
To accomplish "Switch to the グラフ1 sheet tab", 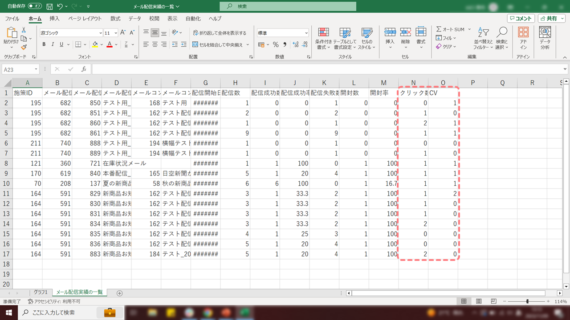I will click(40, 292).
